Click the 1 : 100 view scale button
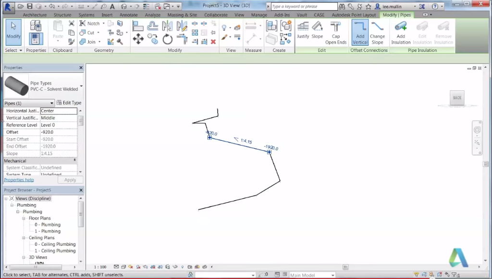The image size is (492, 279). pos(100,267)
